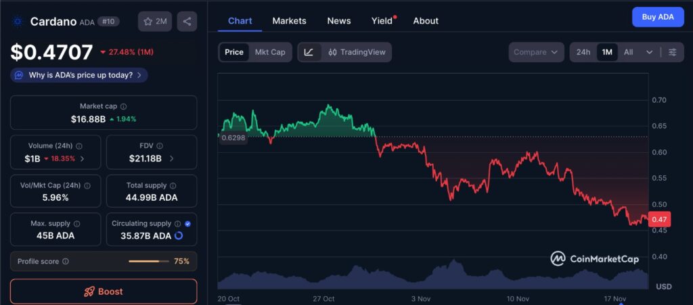This screenshot has width=693, height=305.
Task: Select the Mkt Cap chart toggle
Action: [x=270, y=52]
